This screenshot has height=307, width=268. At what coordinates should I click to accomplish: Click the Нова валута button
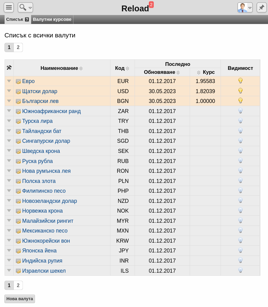pyautogui.click(x=20, y=299)
